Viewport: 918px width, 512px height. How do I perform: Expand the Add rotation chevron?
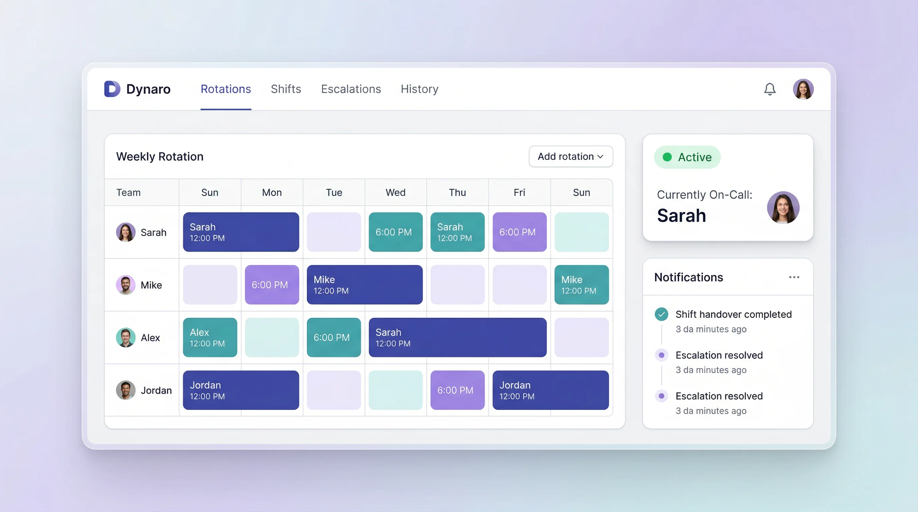pos(600,156)
